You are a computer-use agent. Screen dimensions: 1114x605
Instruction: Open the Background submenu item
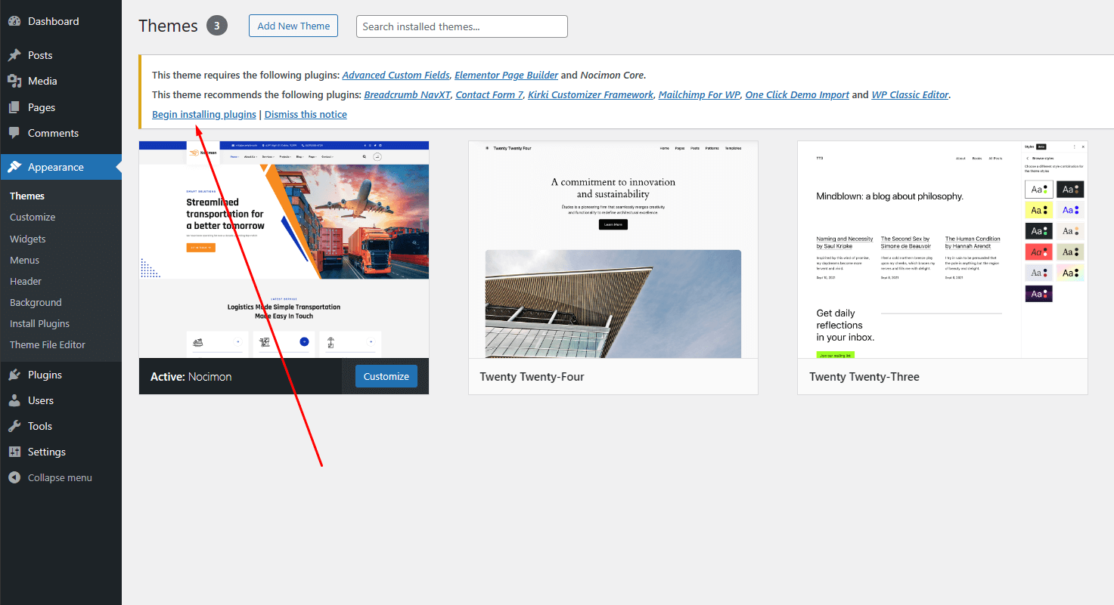pos(36,302)
